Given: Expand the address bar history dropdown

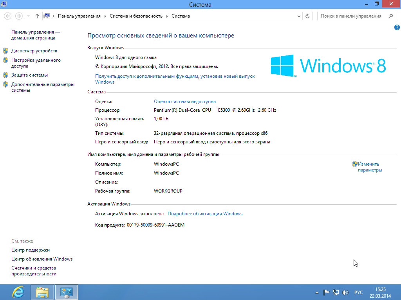Looking at the screenshot, I should click(299, 16).
